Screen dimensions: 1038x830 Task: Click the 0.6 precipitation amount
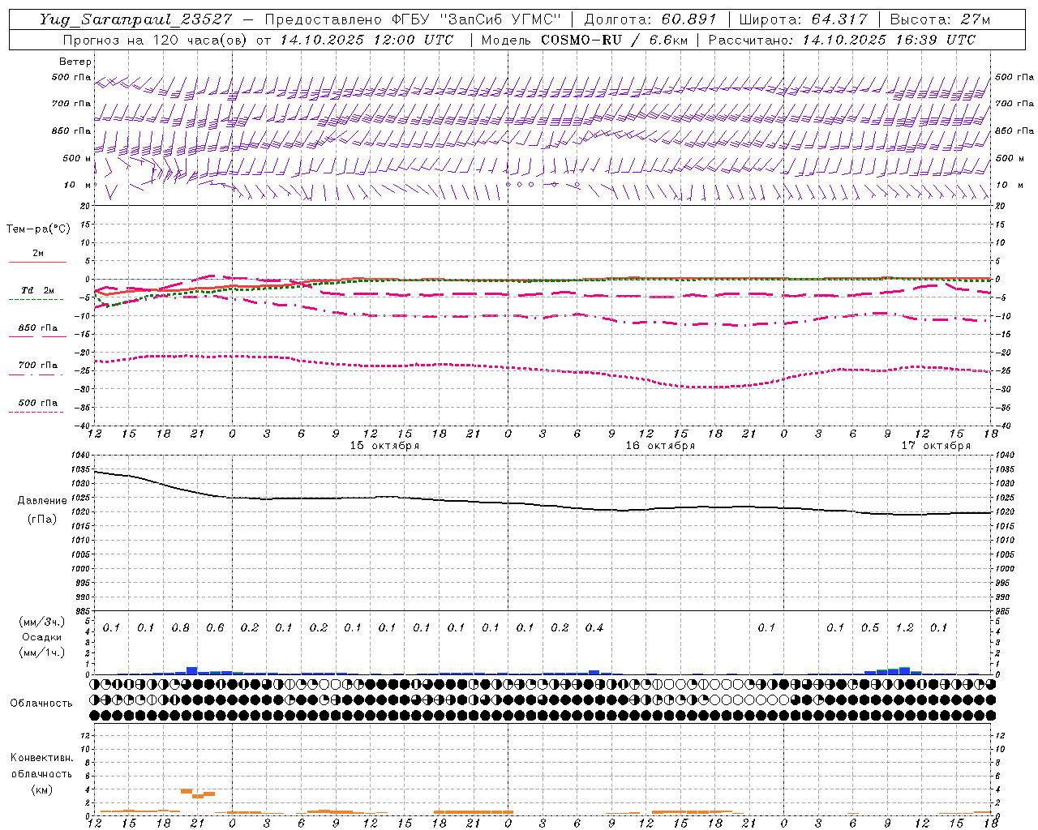215,628
